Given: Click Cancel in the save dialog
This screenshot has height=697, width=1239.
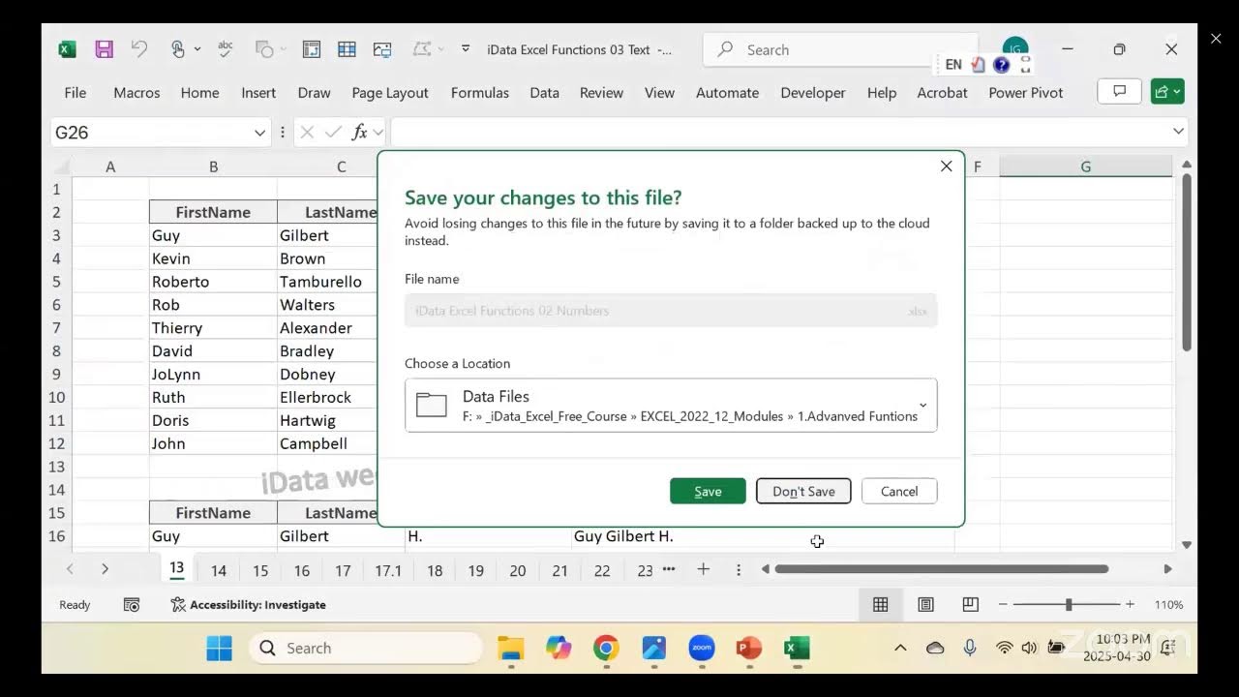Looking at the screenshot, I should (899, 491).
